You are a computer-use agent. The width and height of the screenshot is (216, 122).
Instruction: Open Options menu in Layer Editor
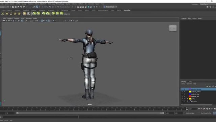[x=189, y=84]
